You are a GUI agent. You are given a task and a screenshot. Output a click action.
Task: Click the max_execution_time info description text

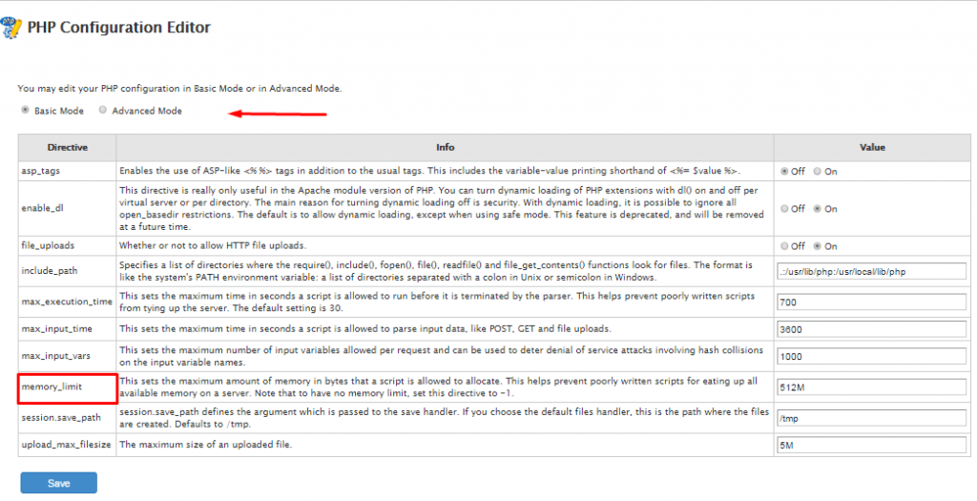coord(437,303)
